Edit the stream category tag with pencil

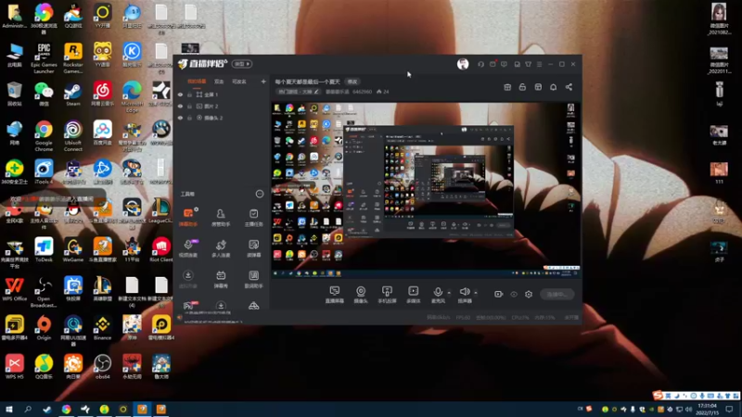click(x=316, y=92)
